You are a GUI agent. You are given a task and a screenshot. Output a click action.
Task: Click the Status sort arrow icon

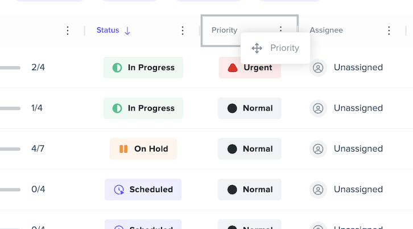pyautogui.click(x=127, y=31)
